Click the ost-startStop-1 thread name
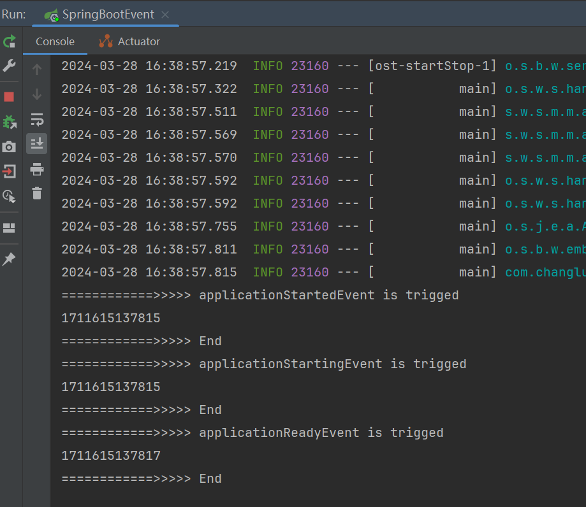This screenshot has width=586, height=507. [432, 66]
